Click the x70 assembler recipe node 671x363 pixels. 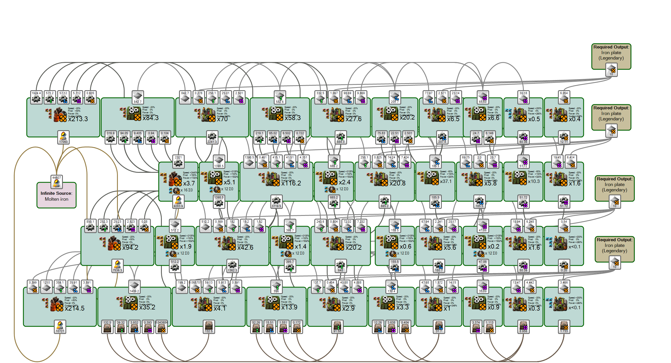click(x=212, y=117)
